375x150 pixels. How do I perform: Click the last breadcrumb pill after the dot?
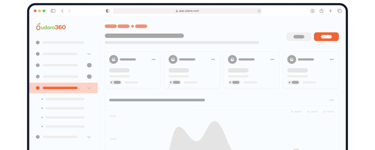coord(141,26)
